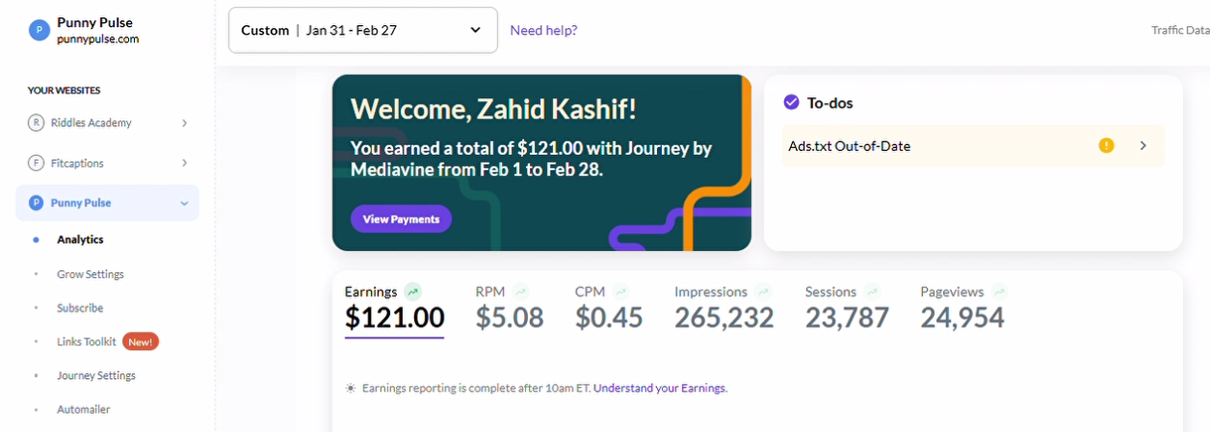Viewport: 1210px width, 432px height.
Task: Click the Punny Pulse profile avatar icon
Action: click(39, 31)
